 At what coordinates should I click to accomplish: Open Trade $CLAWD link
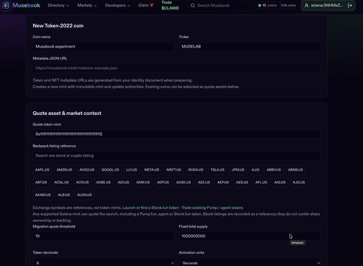coord(170,5)
